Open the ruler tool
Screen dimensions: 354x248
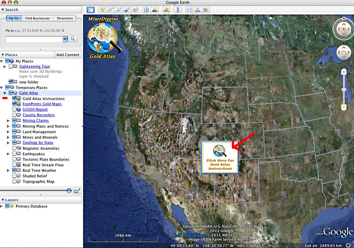point(178,10)
